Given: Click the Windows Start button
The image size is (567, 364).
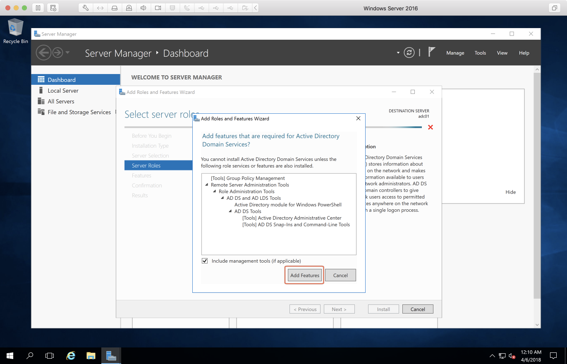Looking at the screenshot, I should (10, 355).
